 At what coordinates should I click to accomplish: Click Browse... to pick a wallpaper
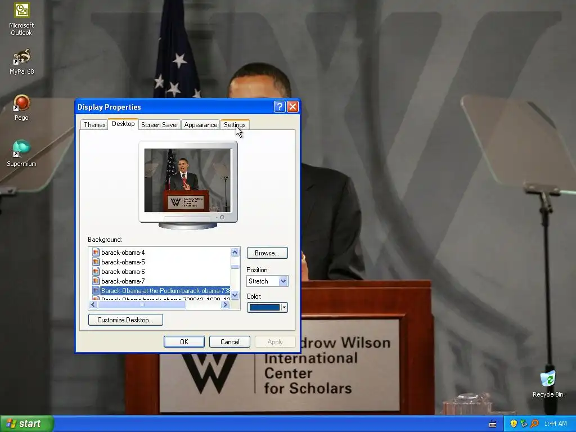coord(267,253)
